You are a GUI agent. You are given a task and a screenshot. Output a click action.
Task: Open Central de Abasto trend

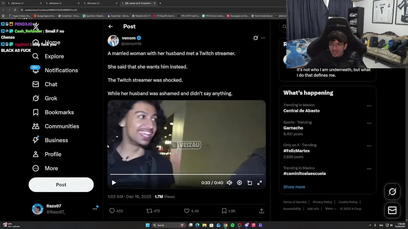coord(302,111)
